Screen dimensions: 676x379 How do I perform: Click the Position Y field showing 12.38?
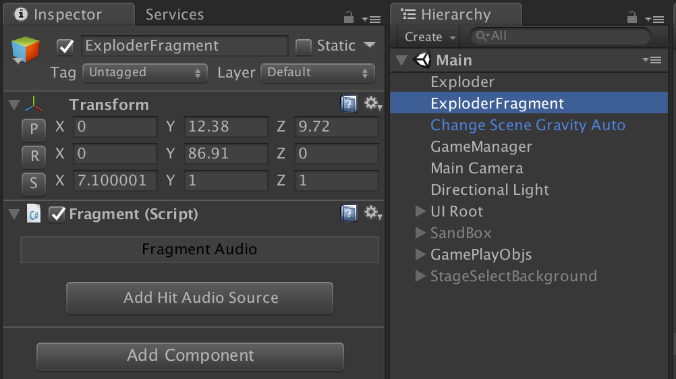pos(225,126)
